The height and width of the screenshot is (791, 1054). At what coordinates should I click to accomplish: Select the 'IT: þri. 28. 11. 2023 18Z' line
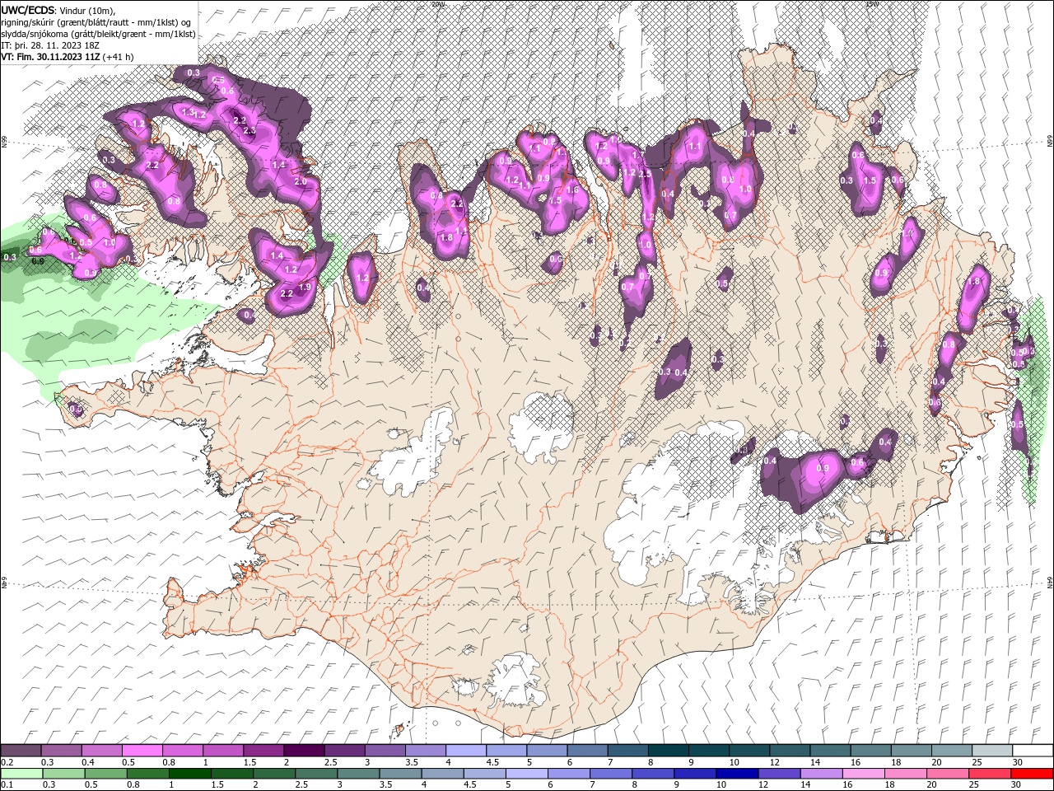click(x=50, y=45)
